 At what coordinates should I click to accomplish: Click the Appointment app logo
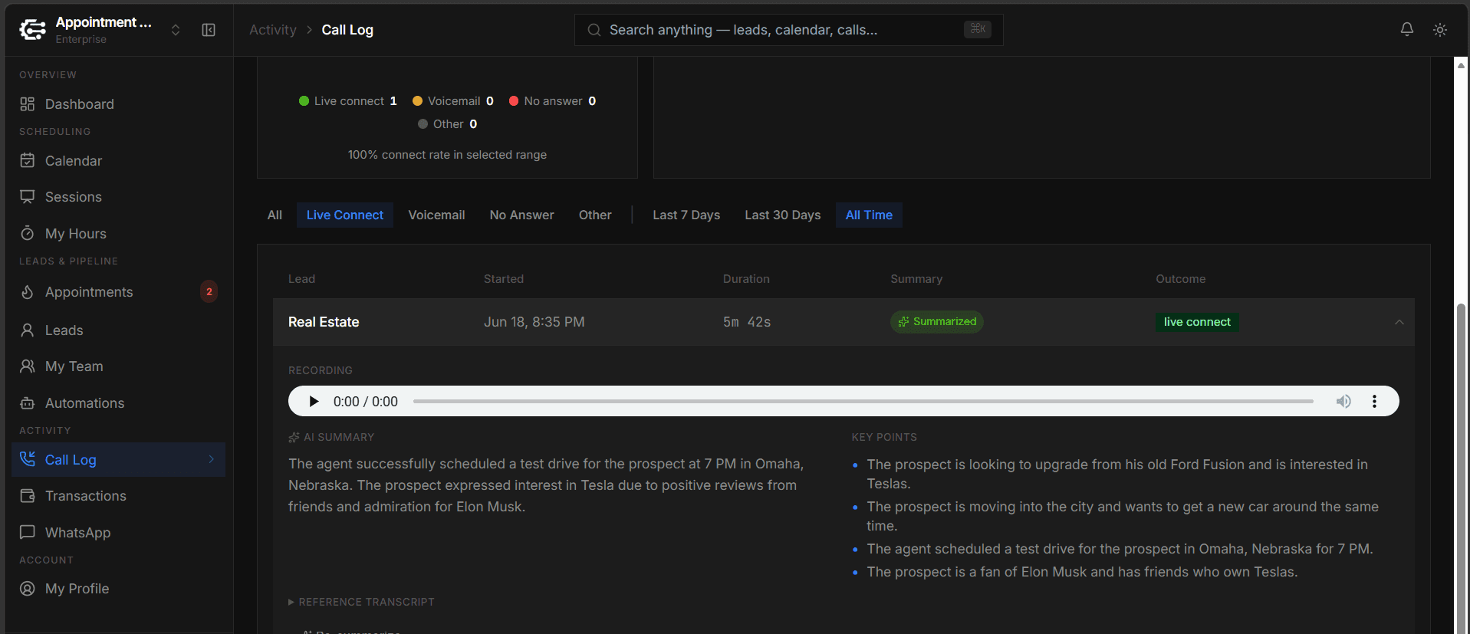(32, 30)
